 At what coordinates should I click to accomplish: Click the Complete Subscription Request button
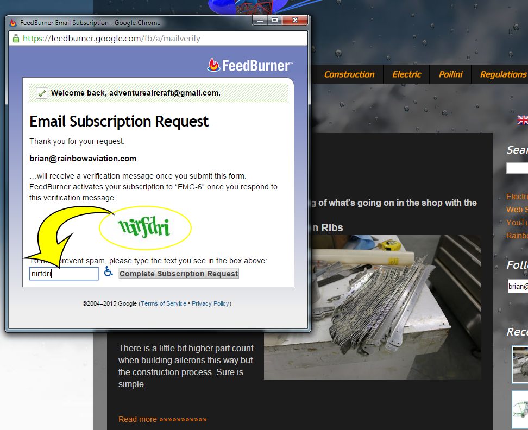point(179,274)
